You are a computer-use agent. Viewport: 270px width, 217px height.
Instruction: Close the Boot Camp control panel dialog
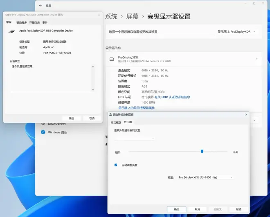point(246,115)
